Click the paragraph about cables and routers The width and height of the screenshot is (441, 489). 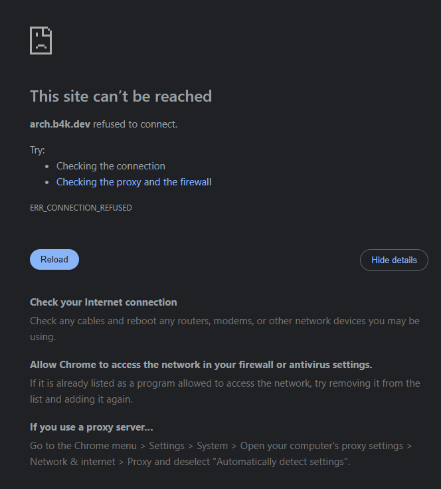(224, 329)
